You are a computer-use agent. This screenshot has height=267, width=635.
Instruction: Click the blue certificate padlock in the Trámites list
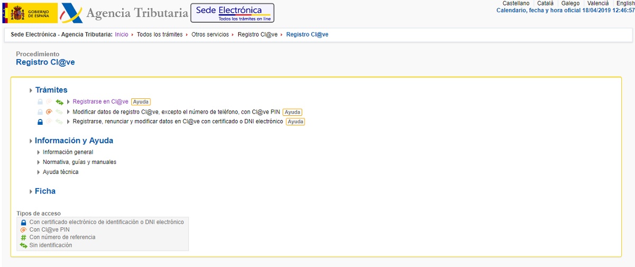coord(40,122)
